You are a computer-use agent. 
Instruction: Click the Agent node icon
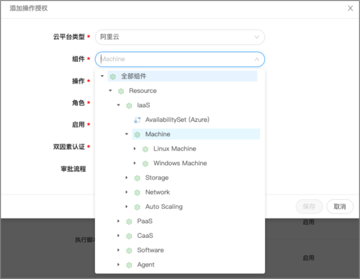(x=129, y=265)
